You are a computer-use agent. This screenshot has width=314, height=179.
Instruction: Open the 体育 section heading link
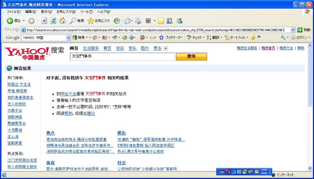(x=51, y=163)
